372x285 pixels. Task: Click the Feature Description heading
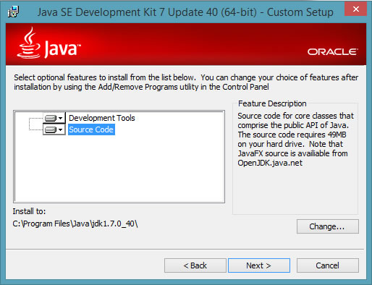pos(272,103)
